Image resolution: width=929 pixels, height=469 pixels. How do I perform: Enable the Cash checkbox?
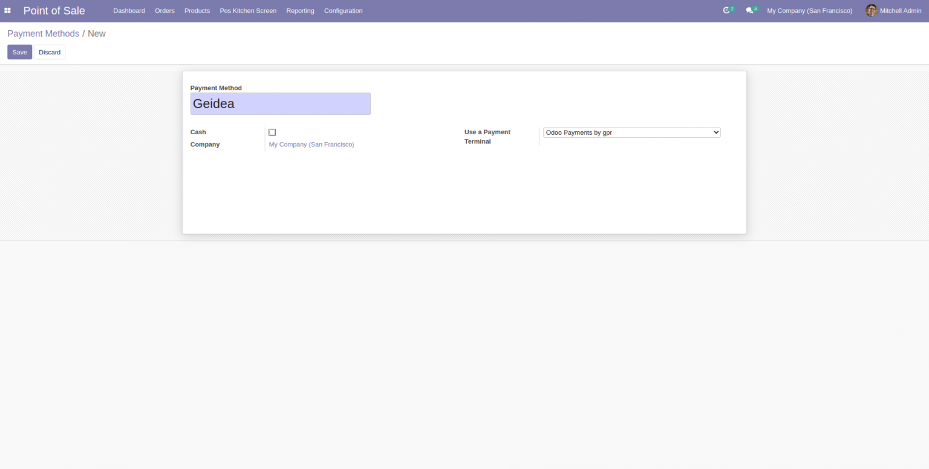click(272, 132)
